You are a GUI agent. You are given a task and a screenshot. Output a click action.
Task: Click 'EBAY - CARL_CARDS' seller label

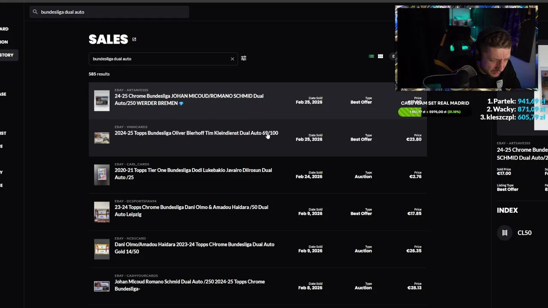point(132,164)
